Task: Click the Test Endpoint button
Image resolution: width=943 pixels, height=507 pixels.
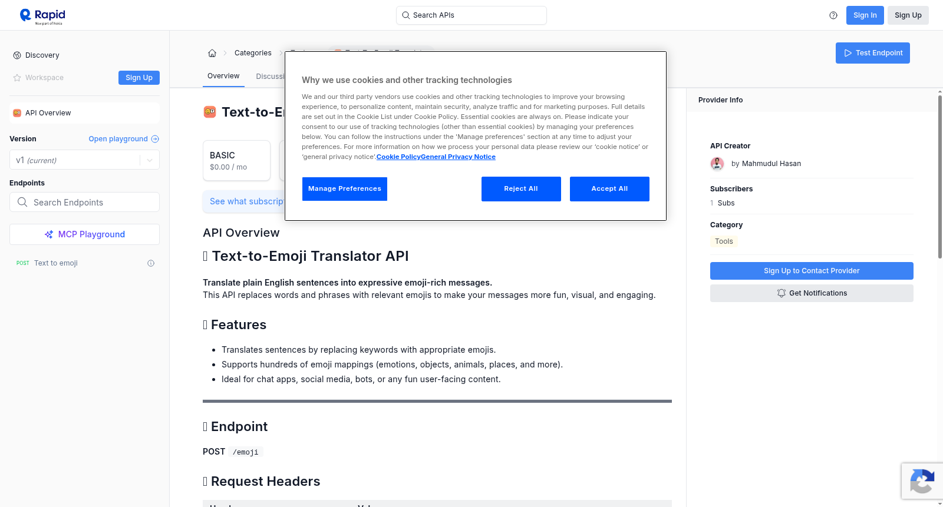Action: click(x=872, y=53)
